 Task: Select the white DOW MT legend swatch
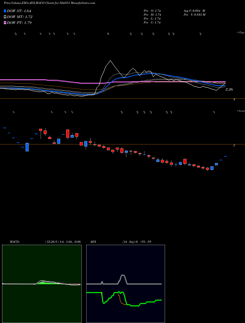(x=5, y=17)
